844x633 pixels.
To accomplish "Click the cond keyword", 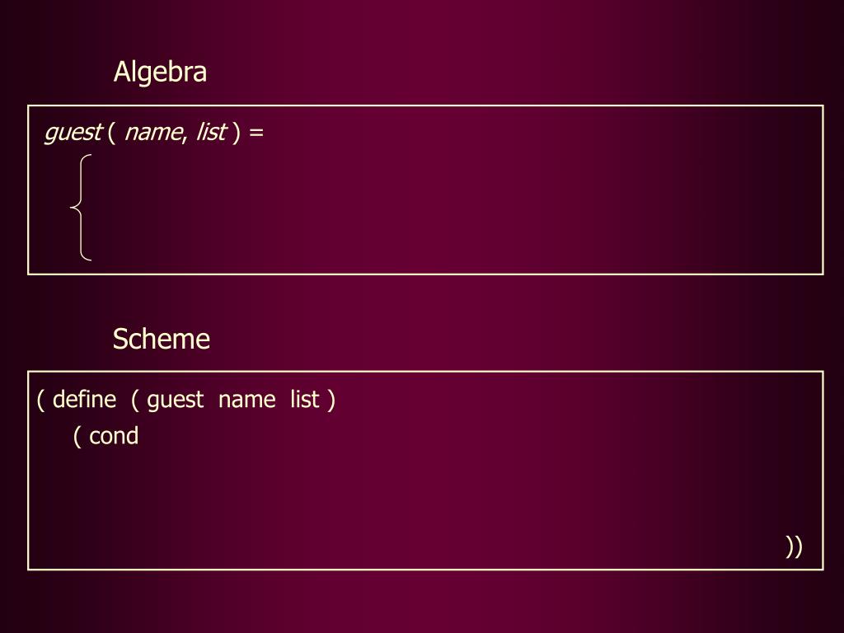I will pos(114,436).
